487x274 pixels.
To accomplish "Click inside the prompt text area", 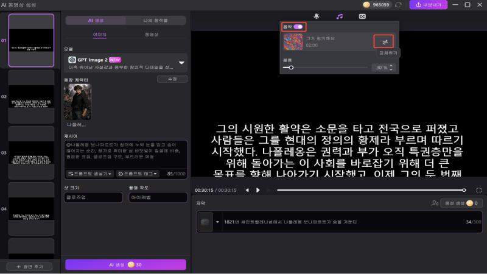I will [125, 154].
